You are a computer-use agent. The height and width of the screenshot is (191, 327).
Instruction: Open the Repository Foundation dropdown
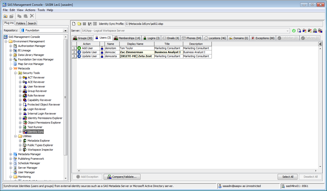65,30
